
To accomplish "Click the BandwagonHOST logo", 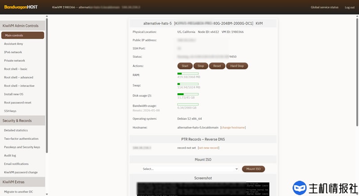I will [21, 7].
